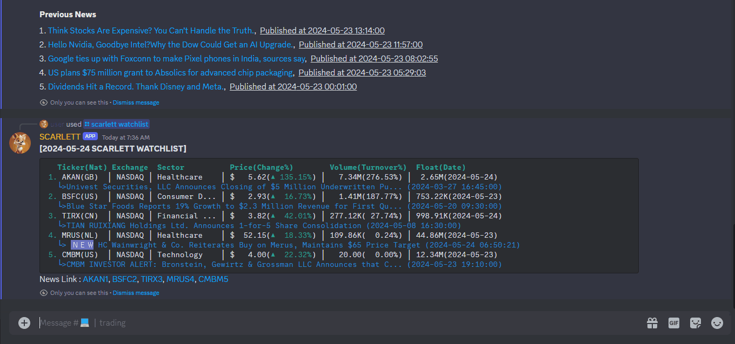Viewport: 735px width, 344px height.
Task: Click the SCARLETT bot username
Action: [59, 137]
